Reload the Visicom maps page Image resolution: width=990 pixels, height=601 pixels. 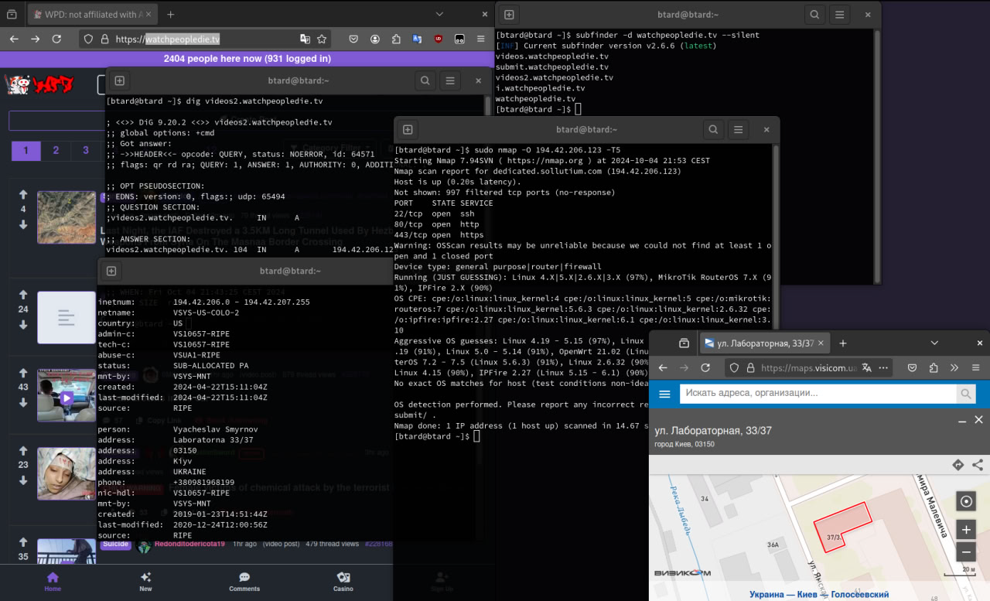[705, 367]
